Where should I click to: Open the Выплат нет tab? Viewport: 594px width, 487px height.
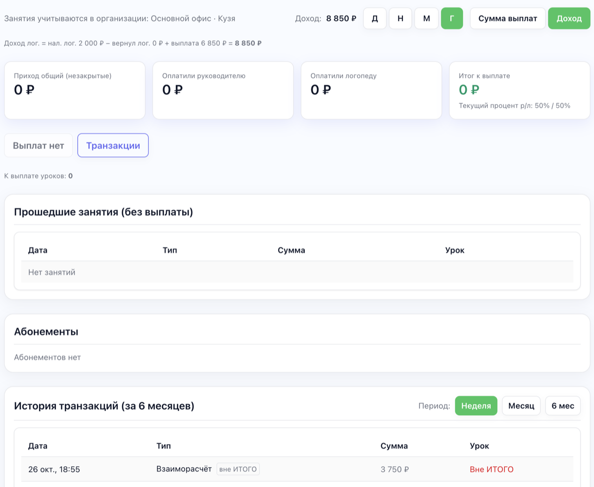tap(39, 146)
